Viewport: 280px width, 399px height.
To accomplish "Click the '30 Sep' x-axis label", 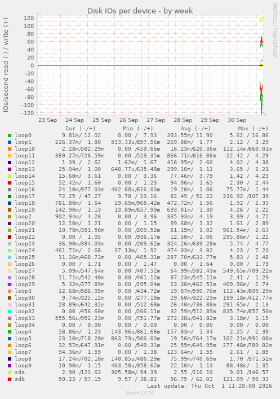I will click(237, 120).
